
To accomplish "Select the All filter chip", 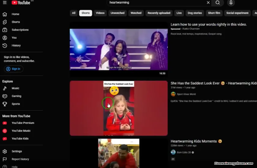I will click(73, 13).
